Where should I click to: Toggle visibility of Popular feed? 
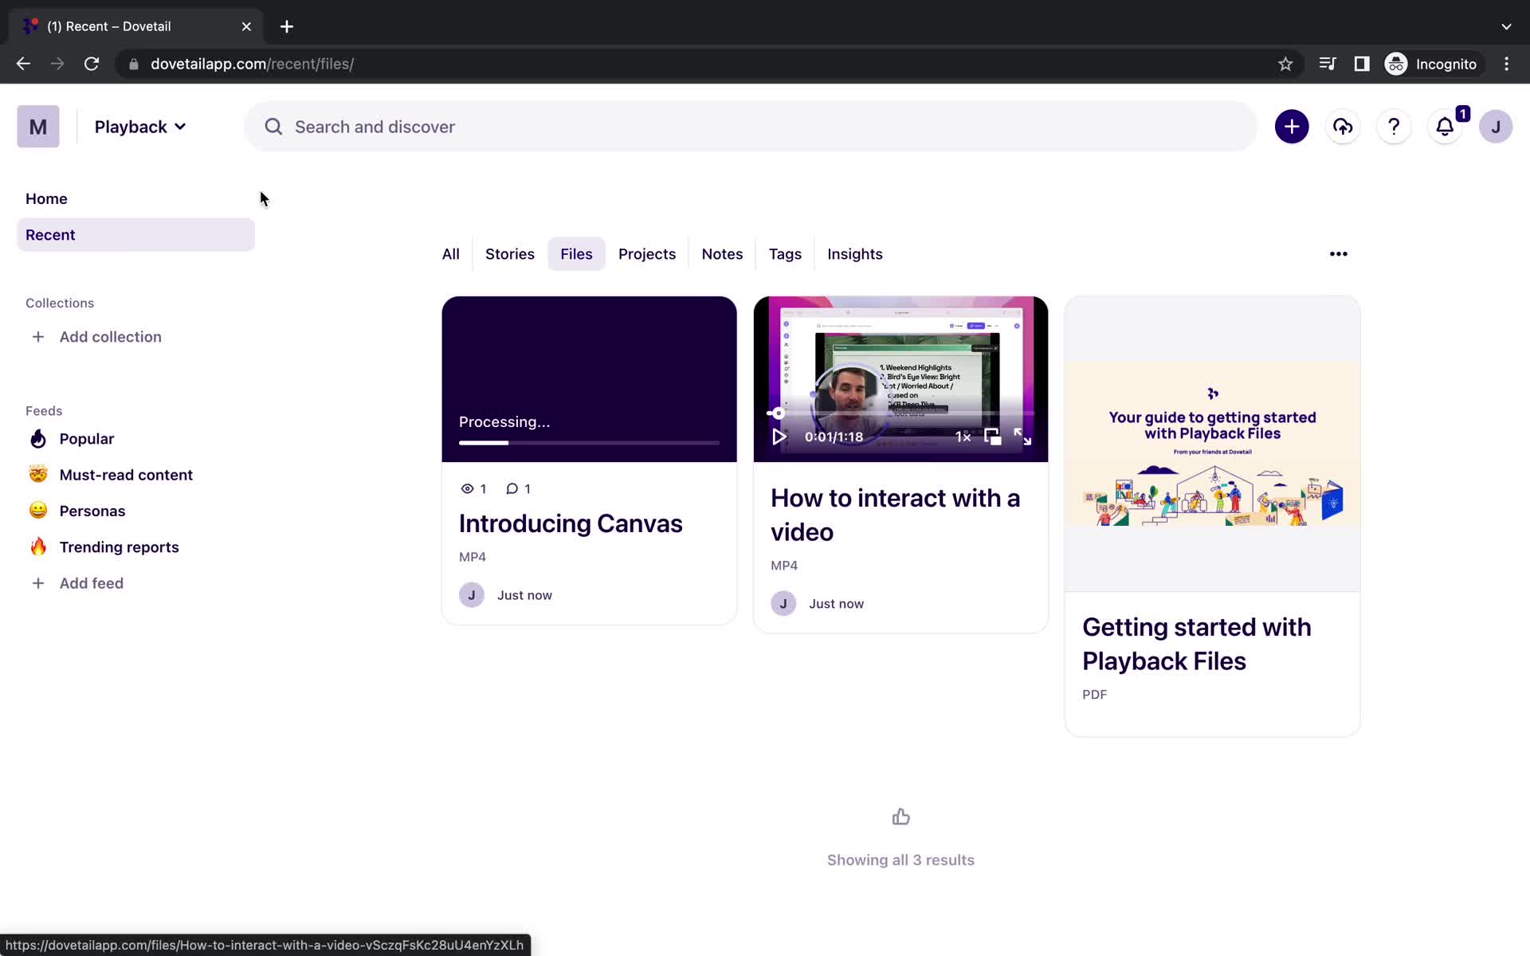click(87, 437)
